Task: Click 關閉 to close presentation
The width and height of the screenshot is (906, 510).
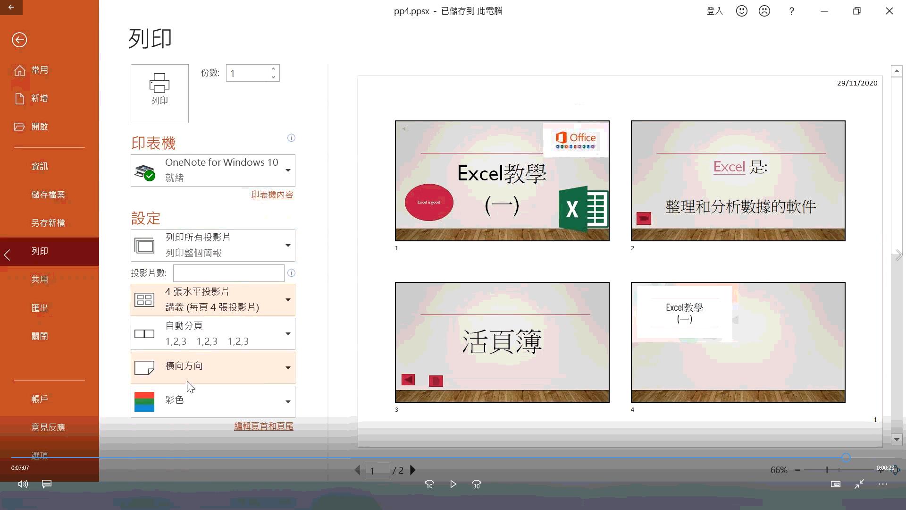Action: (40, 336)
